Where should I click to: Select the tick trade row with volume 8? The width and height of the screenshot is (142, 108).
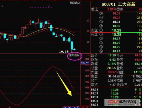click(116, 90)
